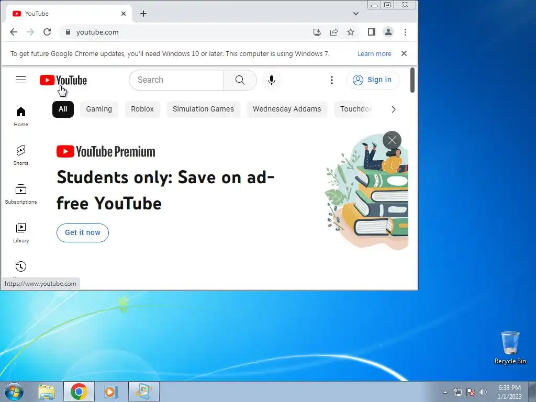
Task: Focus the YouTube Search field
Action: 177,80
